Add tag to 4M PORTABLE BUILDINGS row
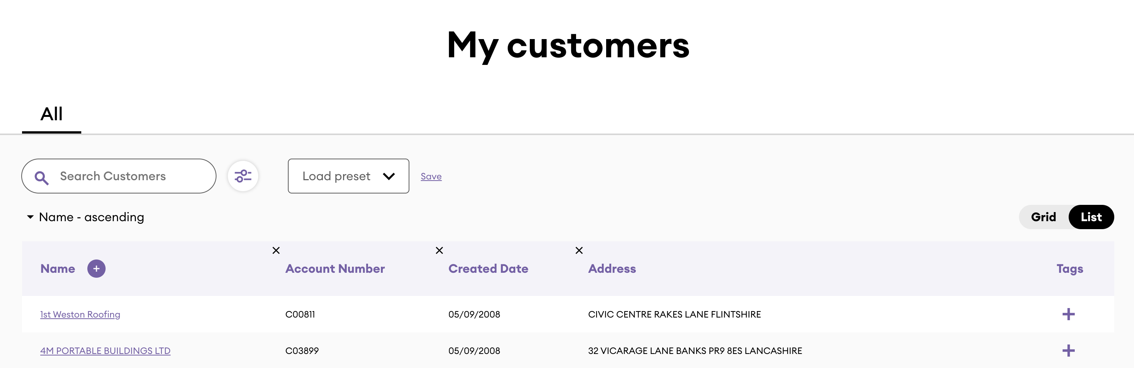The image size is (1134, 368). pos(1068,351)
